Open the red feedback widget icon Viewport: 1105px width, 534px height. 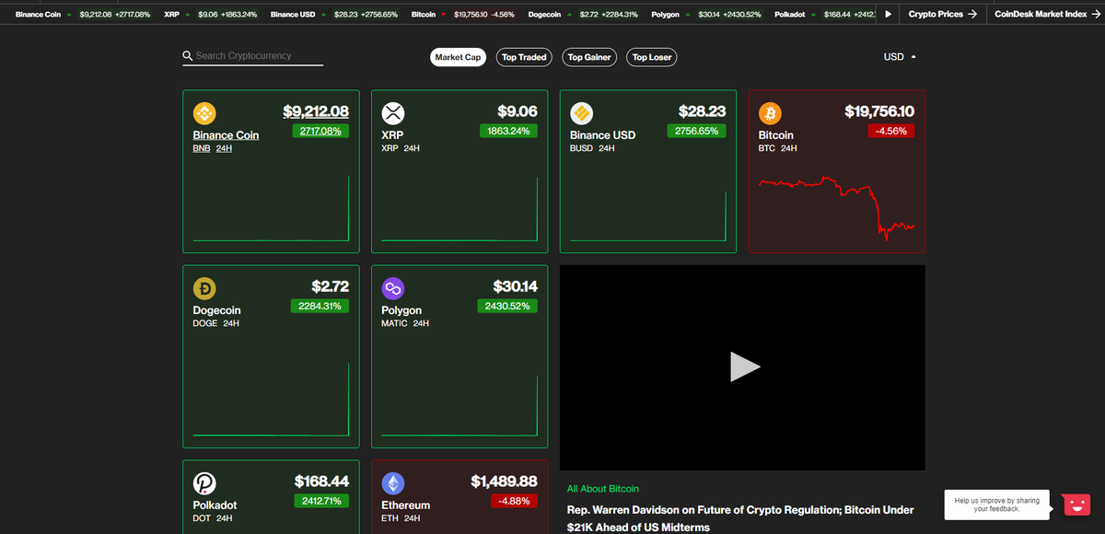coord(1076,505)
